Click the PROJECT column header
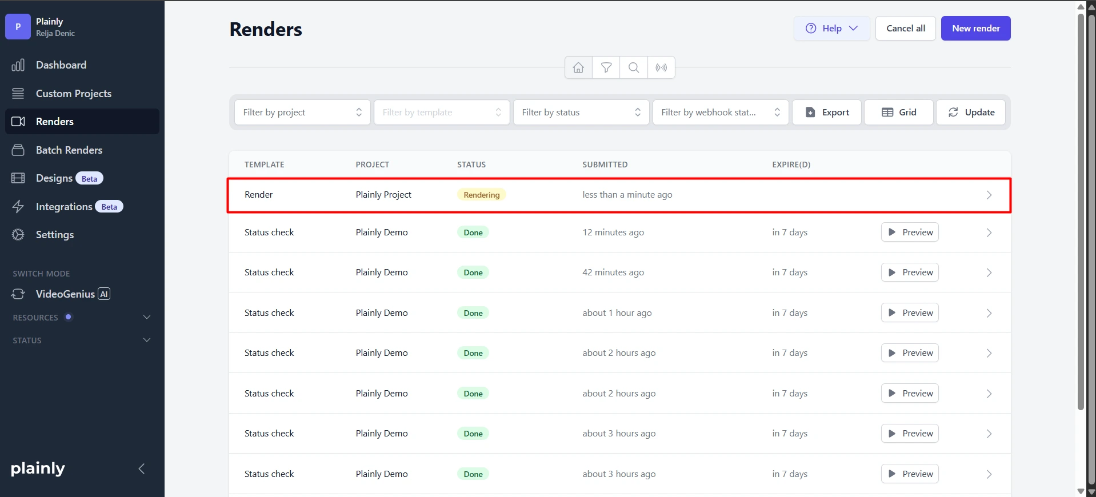Viewport: 1096px width, 497px height. (x=372, y=165)
